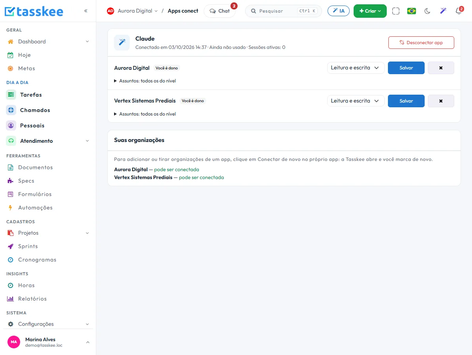Click the 'Suas organizações' heading
This screenshot has height=355, width=472.
tap(139, 140)
